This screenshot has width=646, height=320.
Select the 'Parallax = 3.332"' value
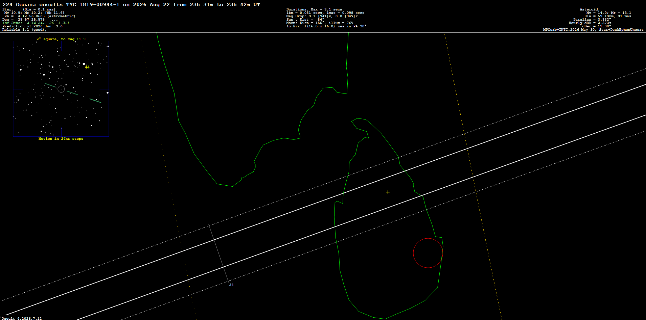coord(592,20)
